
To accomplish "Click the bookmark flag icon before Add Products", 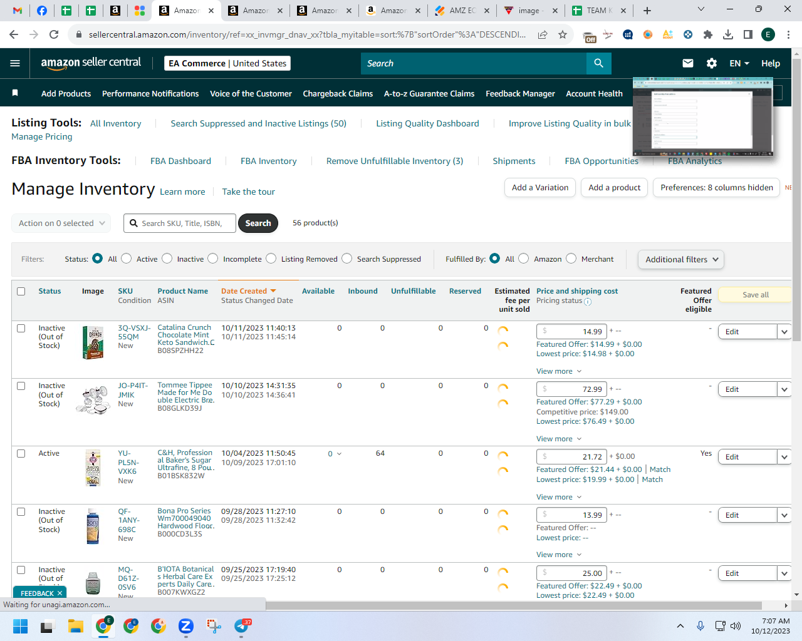I will click(x=15, y=93).
